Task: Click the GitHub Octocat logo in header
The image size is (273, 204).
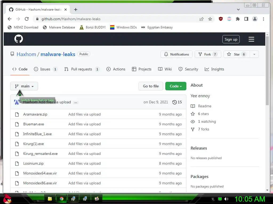Action: tap(18, 39)
